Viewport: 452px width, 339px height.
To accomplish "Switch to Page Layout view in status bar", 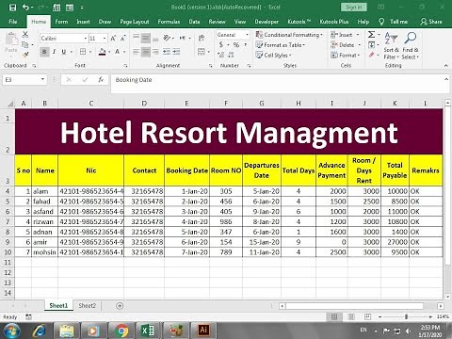I will coord(351,316).
